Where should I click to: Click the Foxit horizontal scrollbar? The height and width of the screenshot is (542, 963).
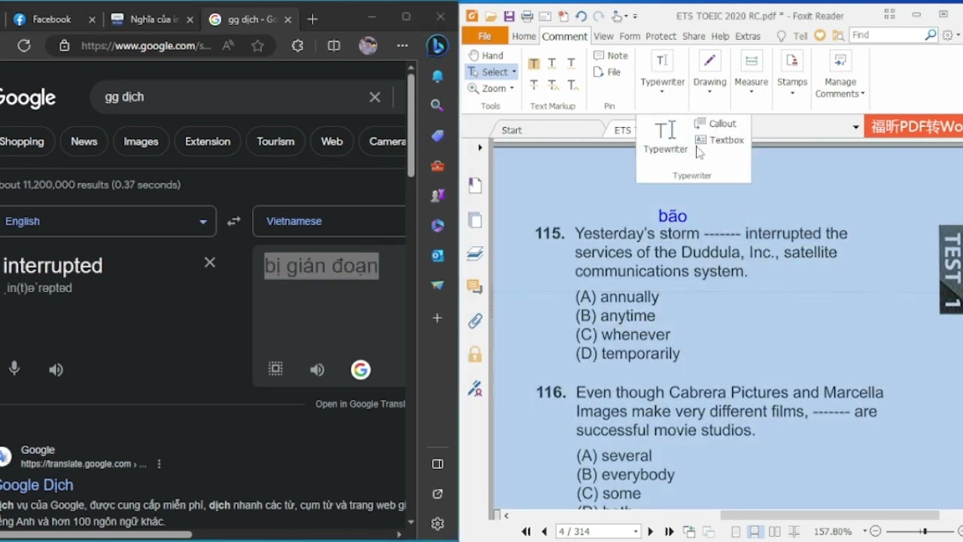coord(830,516)
